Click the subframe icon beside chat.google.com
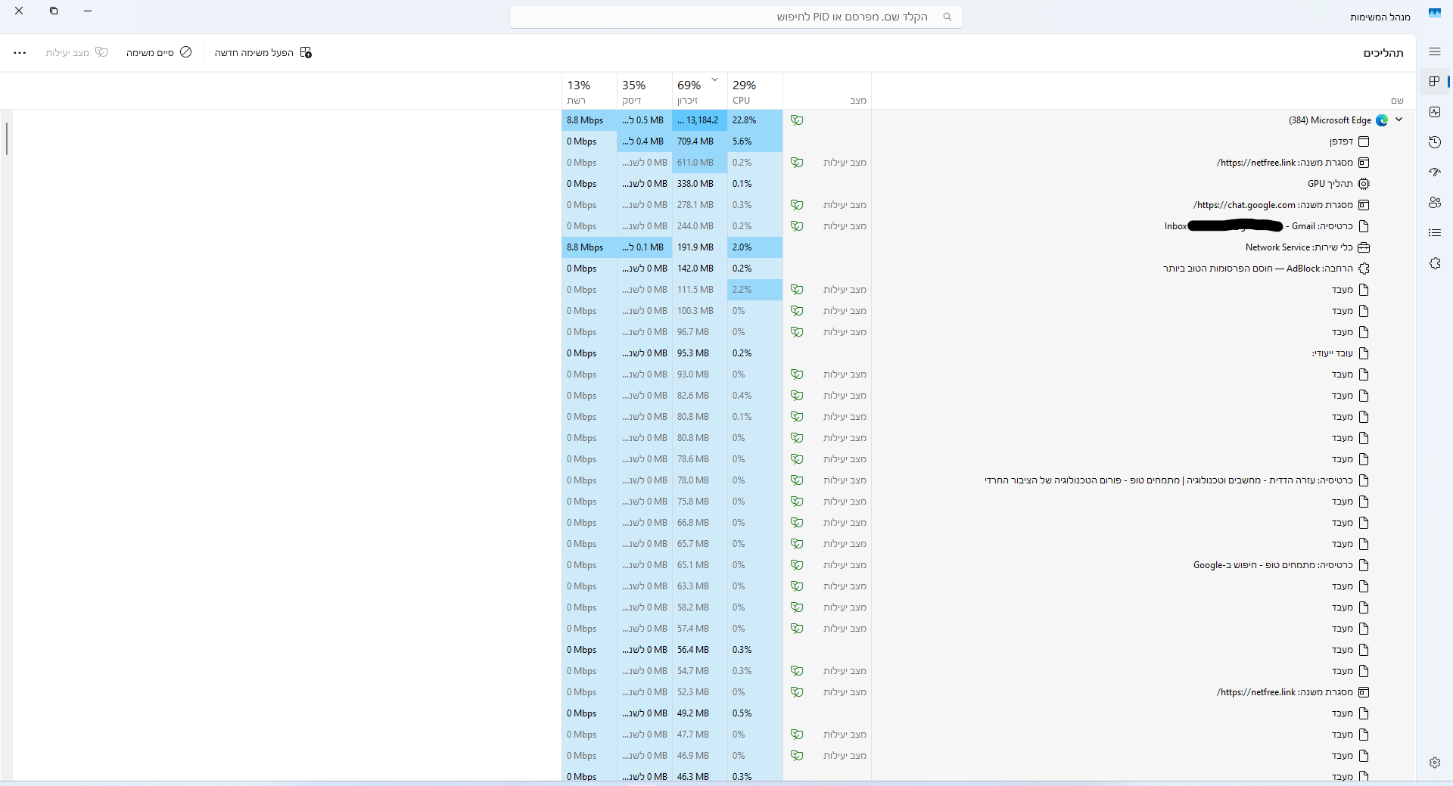1453x786 pixels. coord(1364,205)
